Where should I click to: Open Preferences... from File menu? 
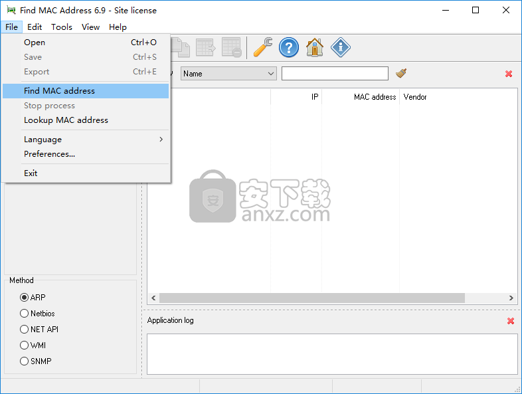pos(86,154)
